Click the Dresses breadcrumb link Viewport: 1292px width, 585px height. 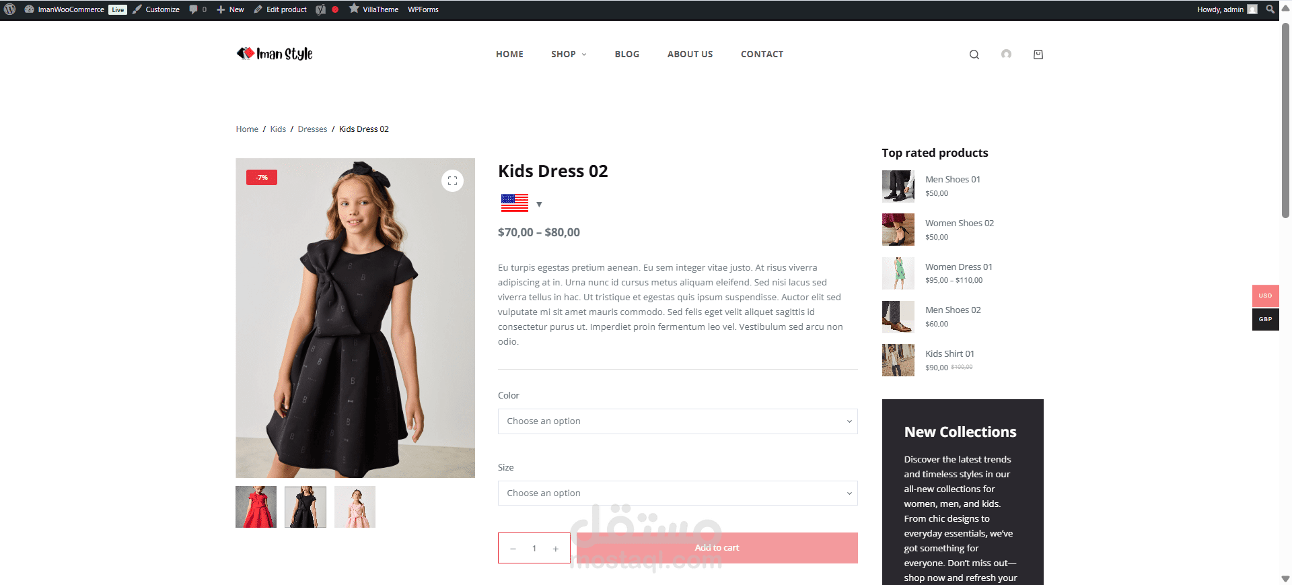312,129
